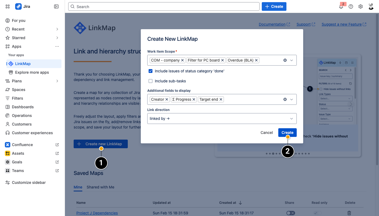This screenshot has height=216, width=379.
Task: Click the help question mark icon
Action: pos(351,7)
